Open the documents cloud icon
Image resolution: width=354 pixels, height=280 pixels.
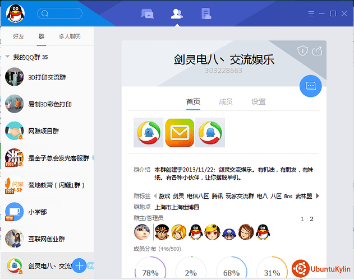click(206, 13)
